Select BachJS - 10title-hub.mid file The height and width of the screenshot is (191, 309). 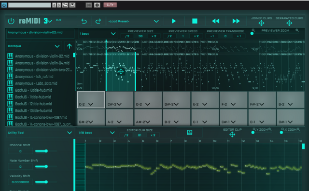pos(33,90)
